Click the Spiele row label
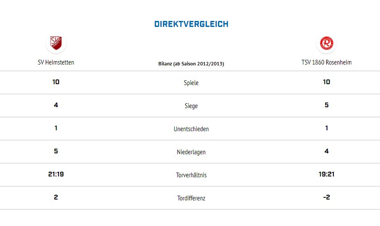The width and height of the screenshot is (380, 226). point(191,83)
